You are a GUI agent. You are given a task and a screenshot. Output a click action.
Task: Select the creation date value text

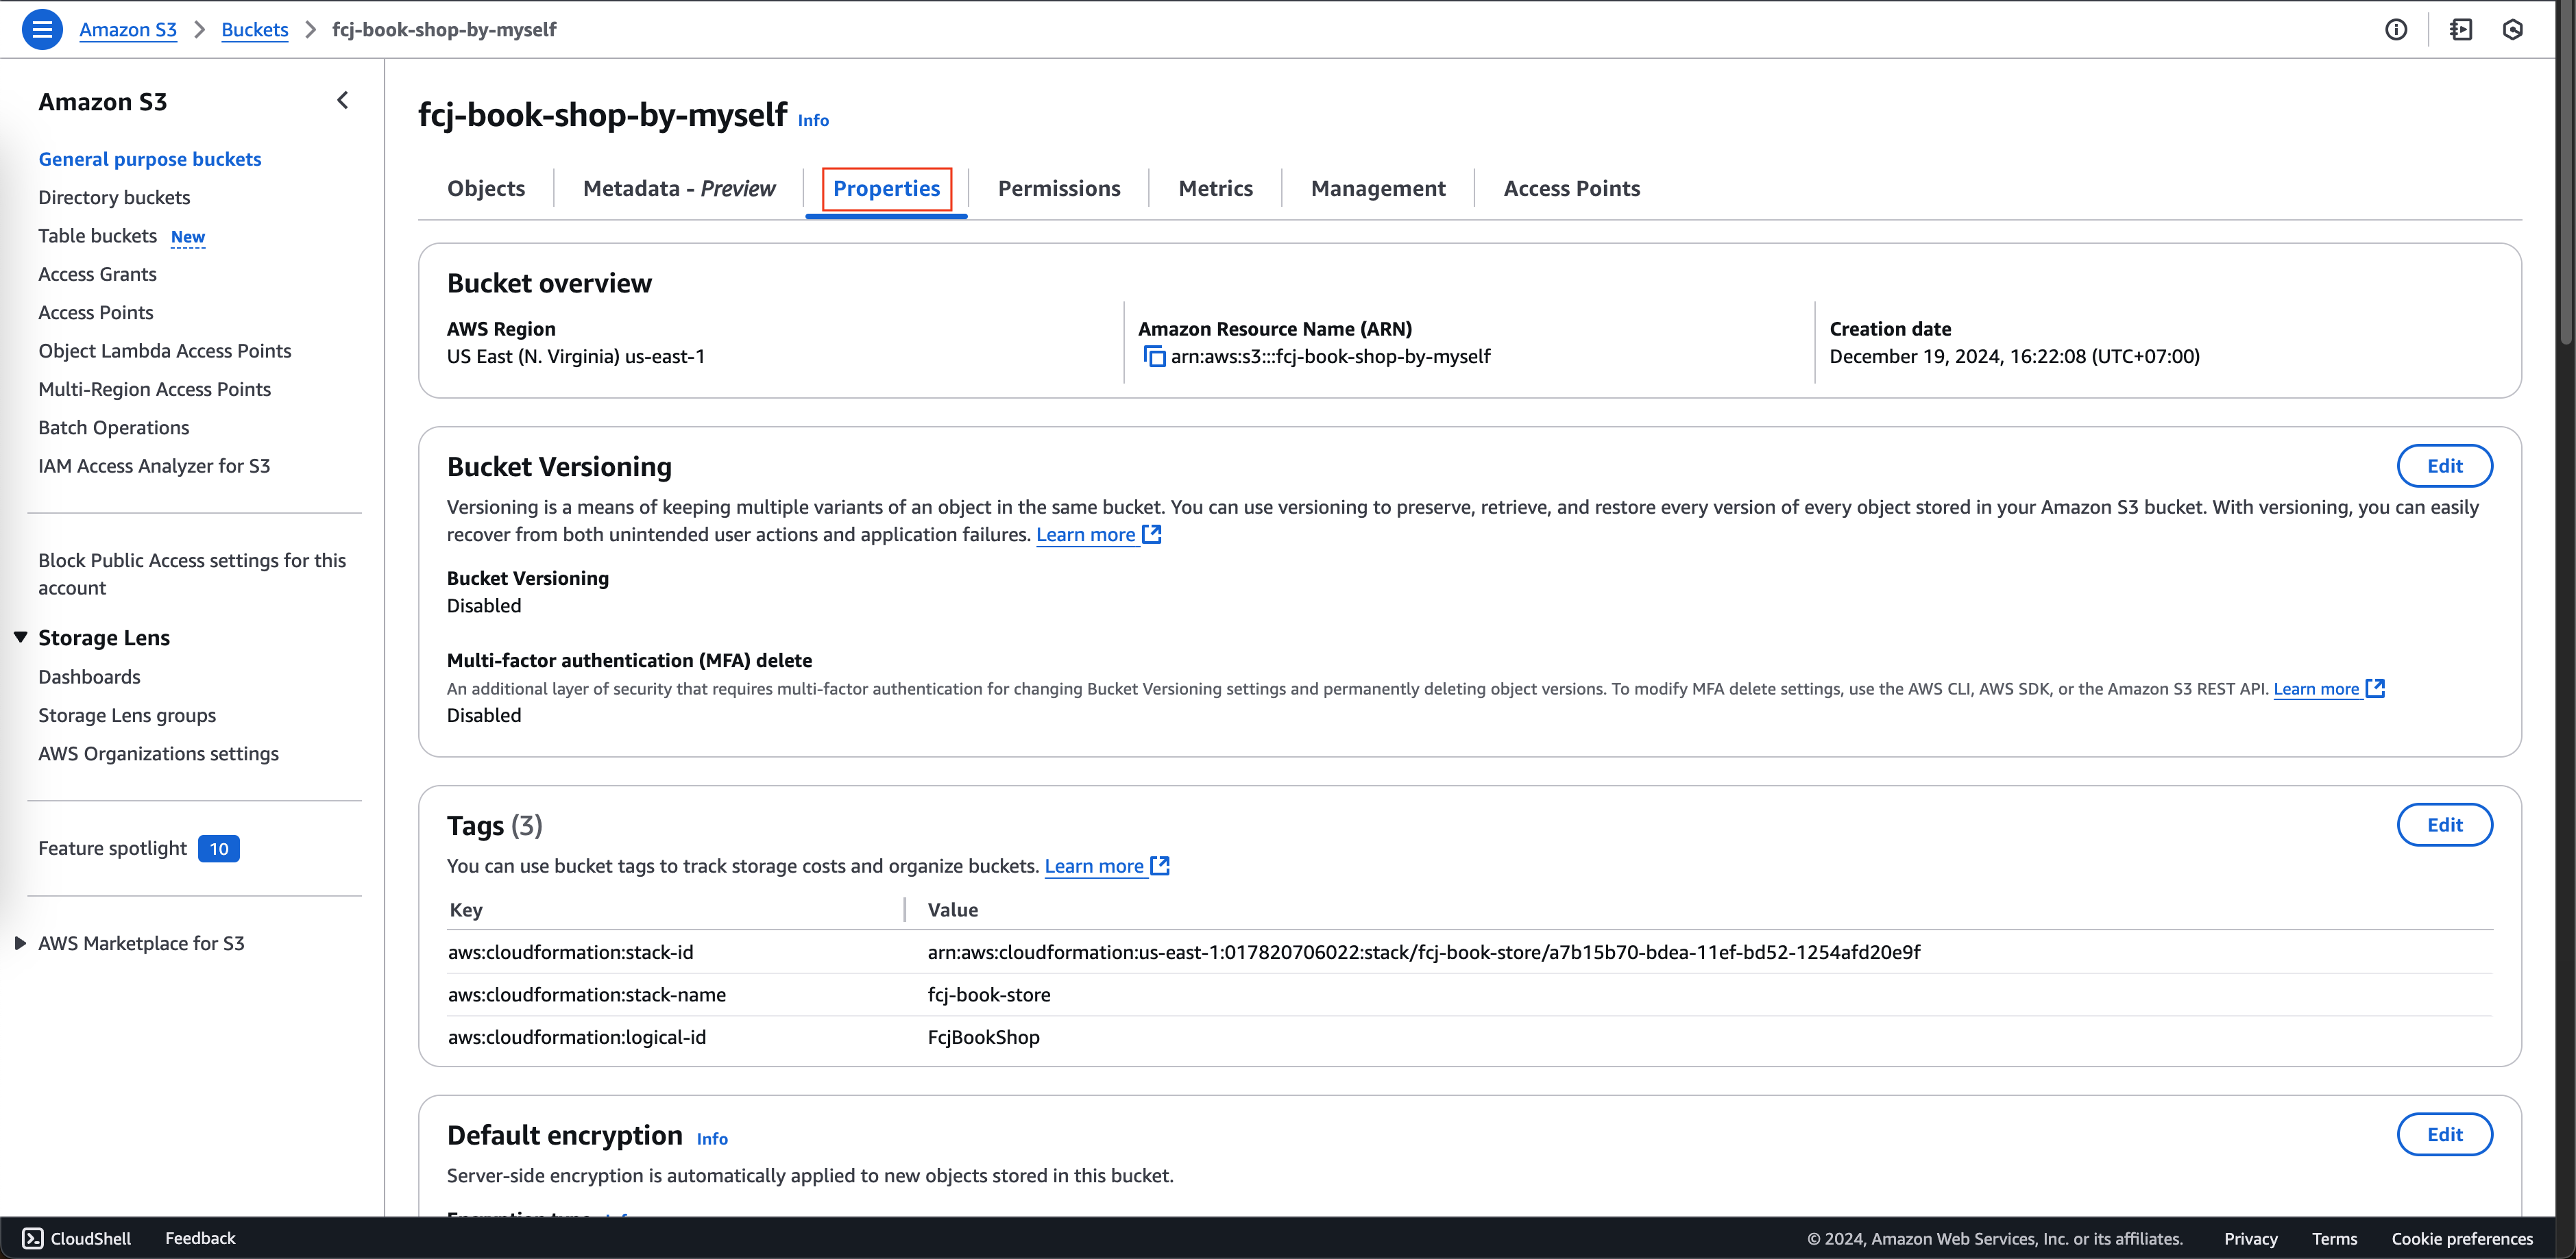[x=2015, y=357]
